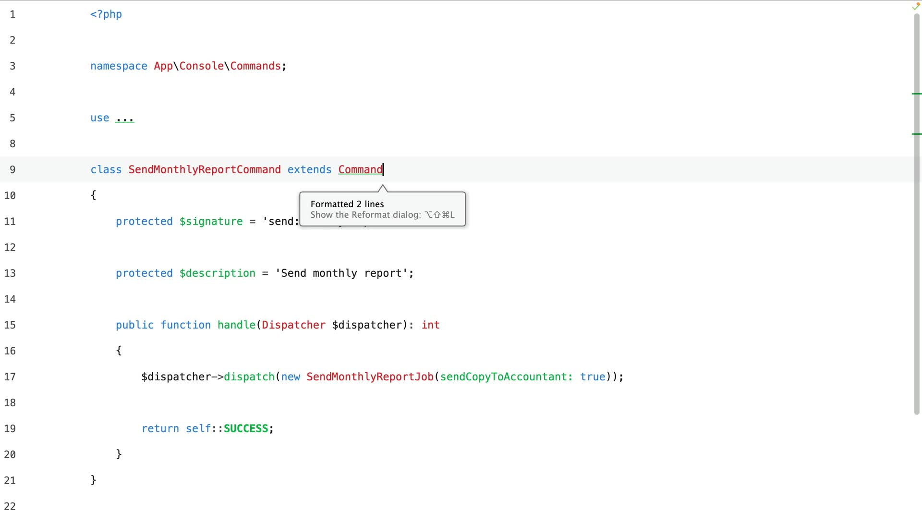
Task: Click the SUCCESS constant on return line
Action: pos(245,429)
